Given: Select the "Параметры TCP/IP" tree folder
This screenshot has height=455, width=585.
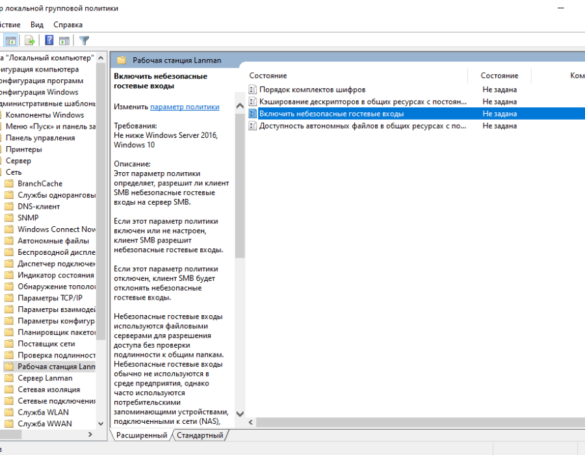Looking at the screenshot, I should coord(50,298).
